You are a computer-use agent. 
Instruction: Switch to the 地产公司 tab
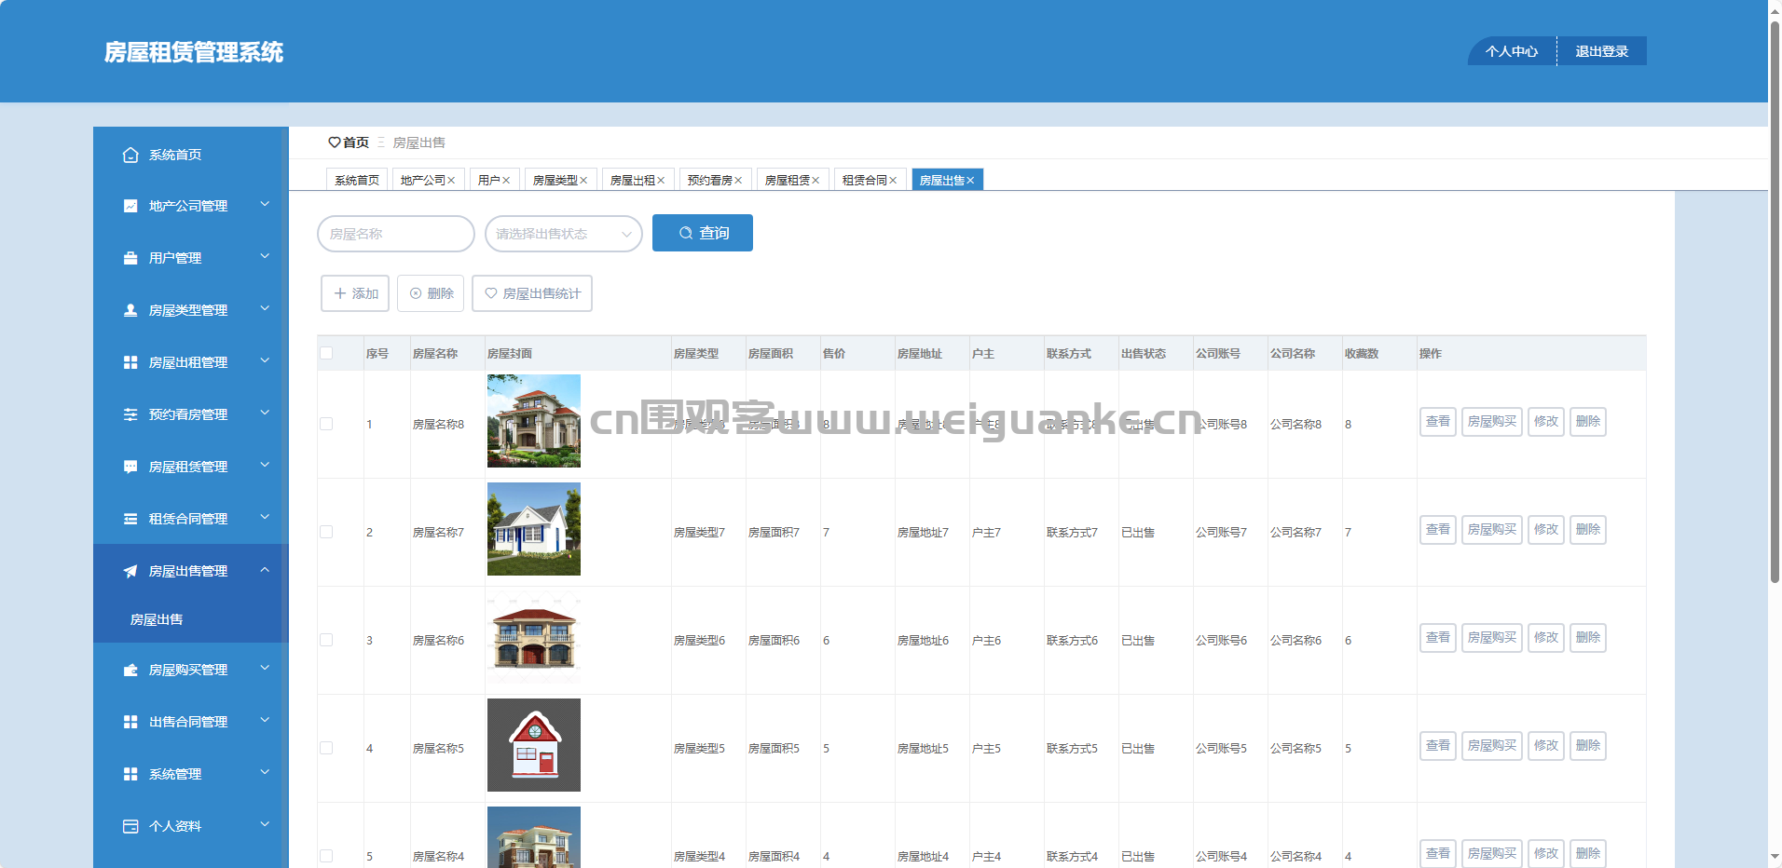tap(422, 181)
